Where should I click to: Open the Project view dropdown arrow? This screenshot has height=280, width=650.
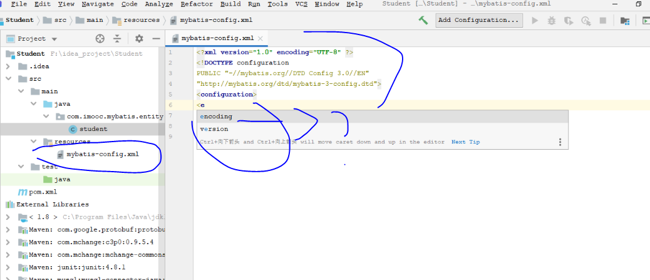point(54,39)
